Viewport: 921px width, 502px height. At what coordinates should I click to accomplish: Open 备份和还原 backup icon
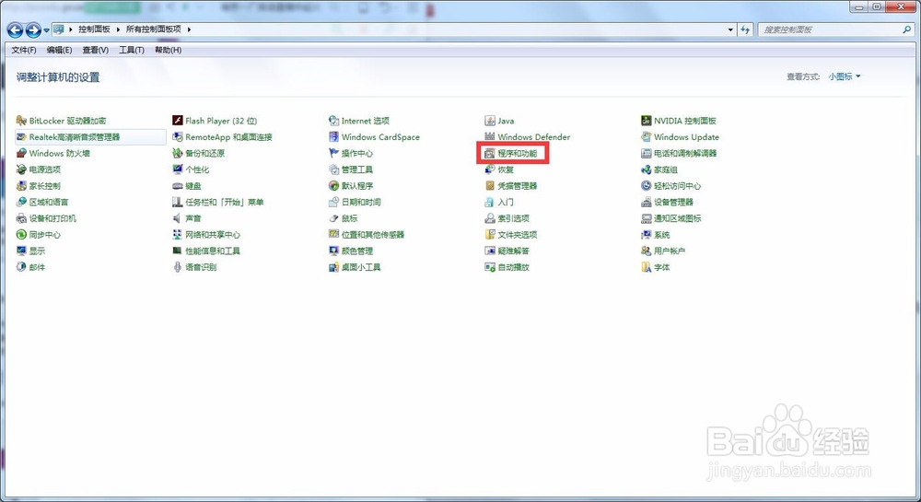(178, 153)
